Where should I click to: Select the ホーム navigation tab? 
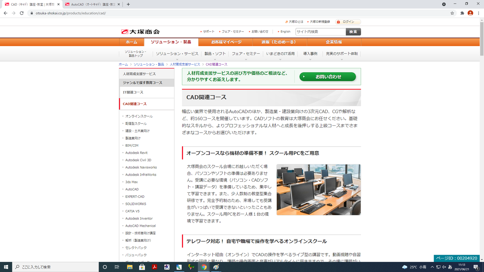pyautogui.click(x=132, y=42)
